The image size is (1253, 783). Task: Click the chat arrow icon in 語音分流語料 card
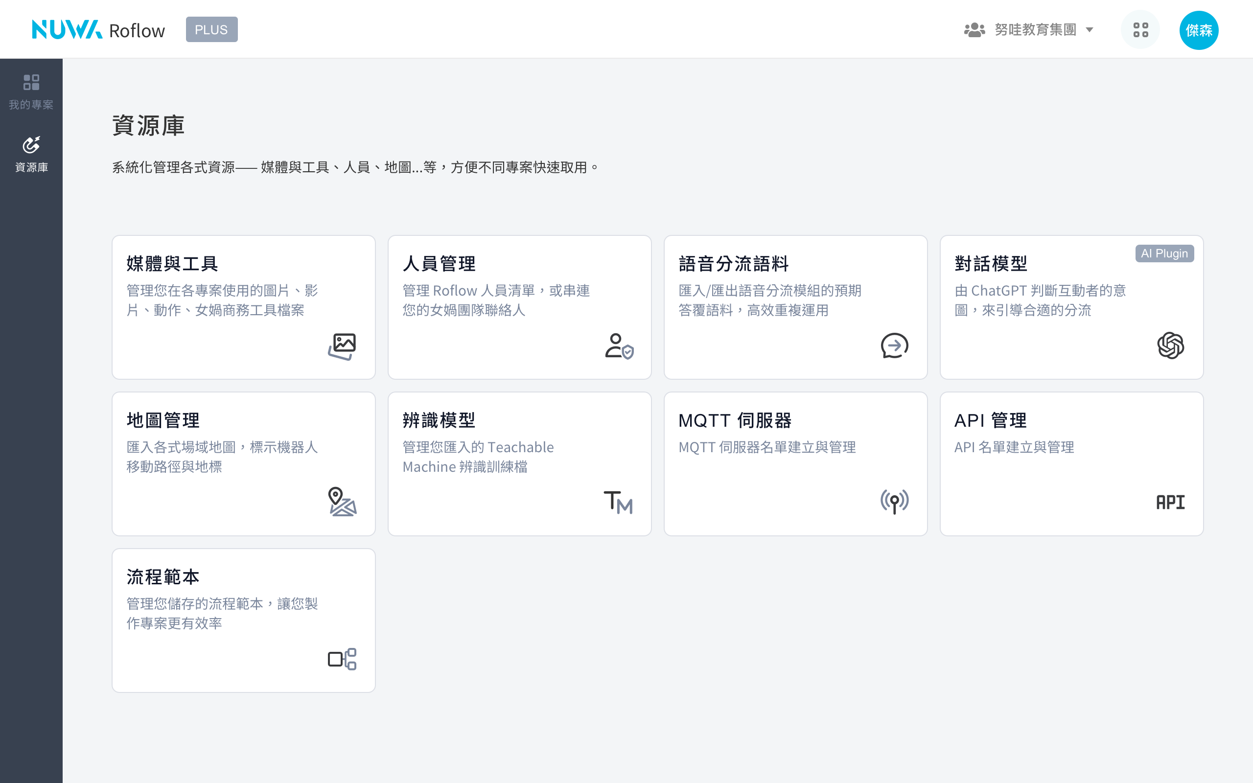[x=894, y=346]
